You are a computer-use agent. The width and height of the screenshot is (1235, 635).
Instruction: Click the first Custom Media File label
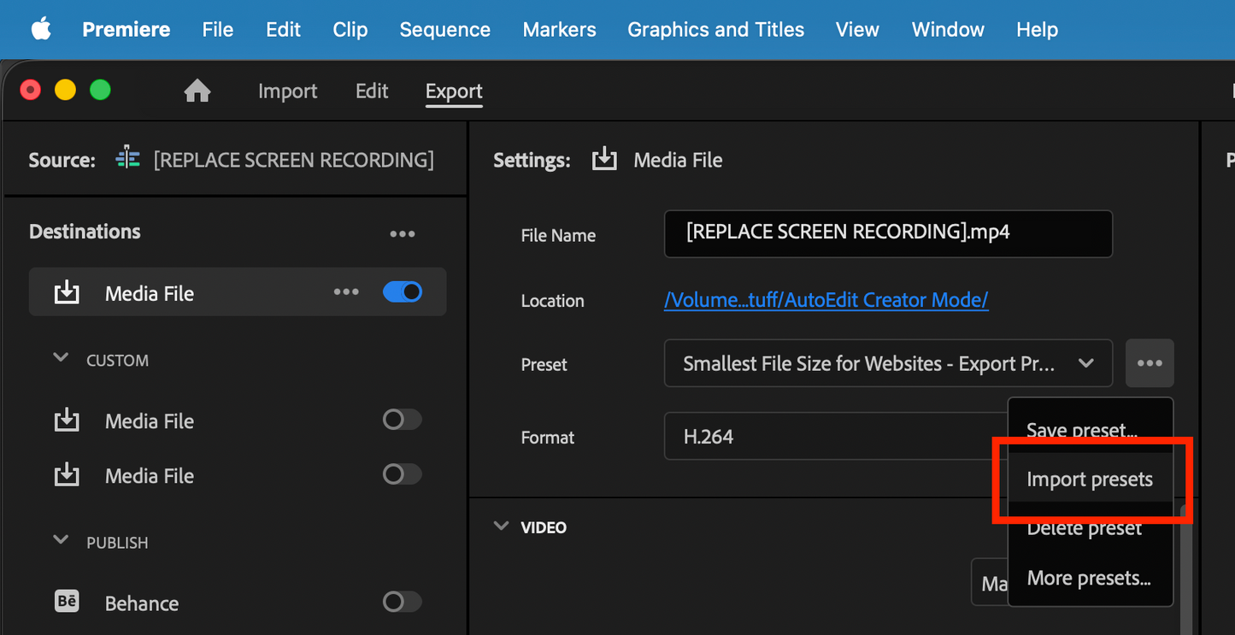[x=150, y=420]
